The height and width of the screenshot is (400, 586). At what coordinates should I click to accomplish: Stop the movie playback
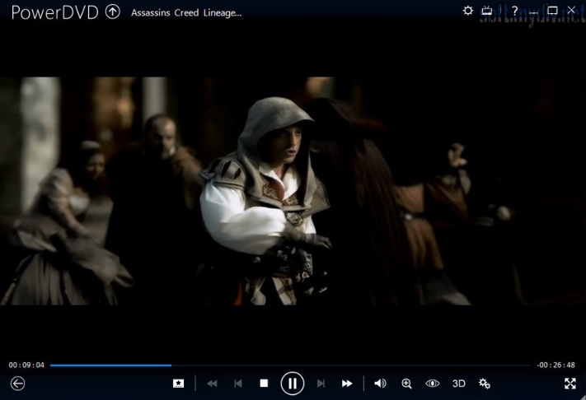point(264,384)
